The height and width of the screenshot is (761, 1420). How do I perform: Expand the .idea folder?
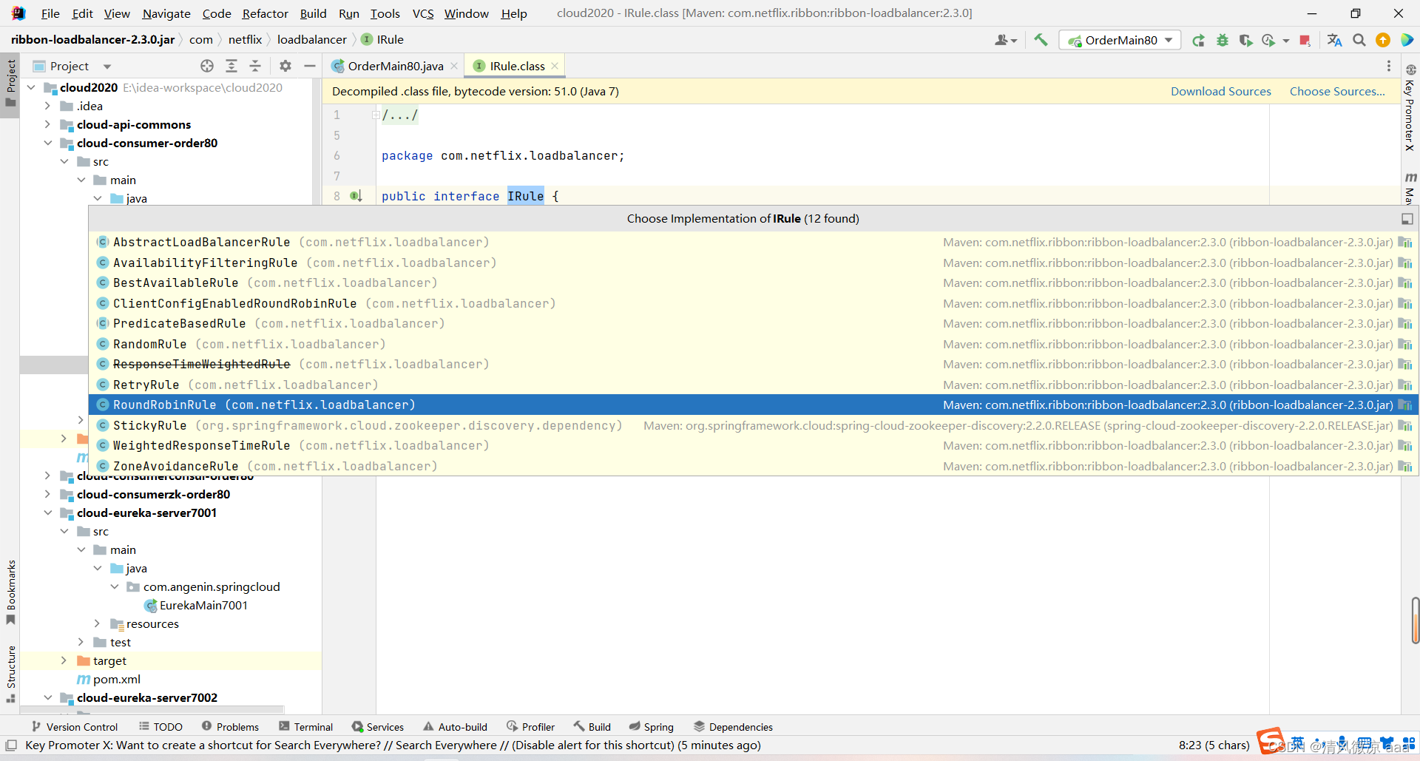tap(47, 106)
